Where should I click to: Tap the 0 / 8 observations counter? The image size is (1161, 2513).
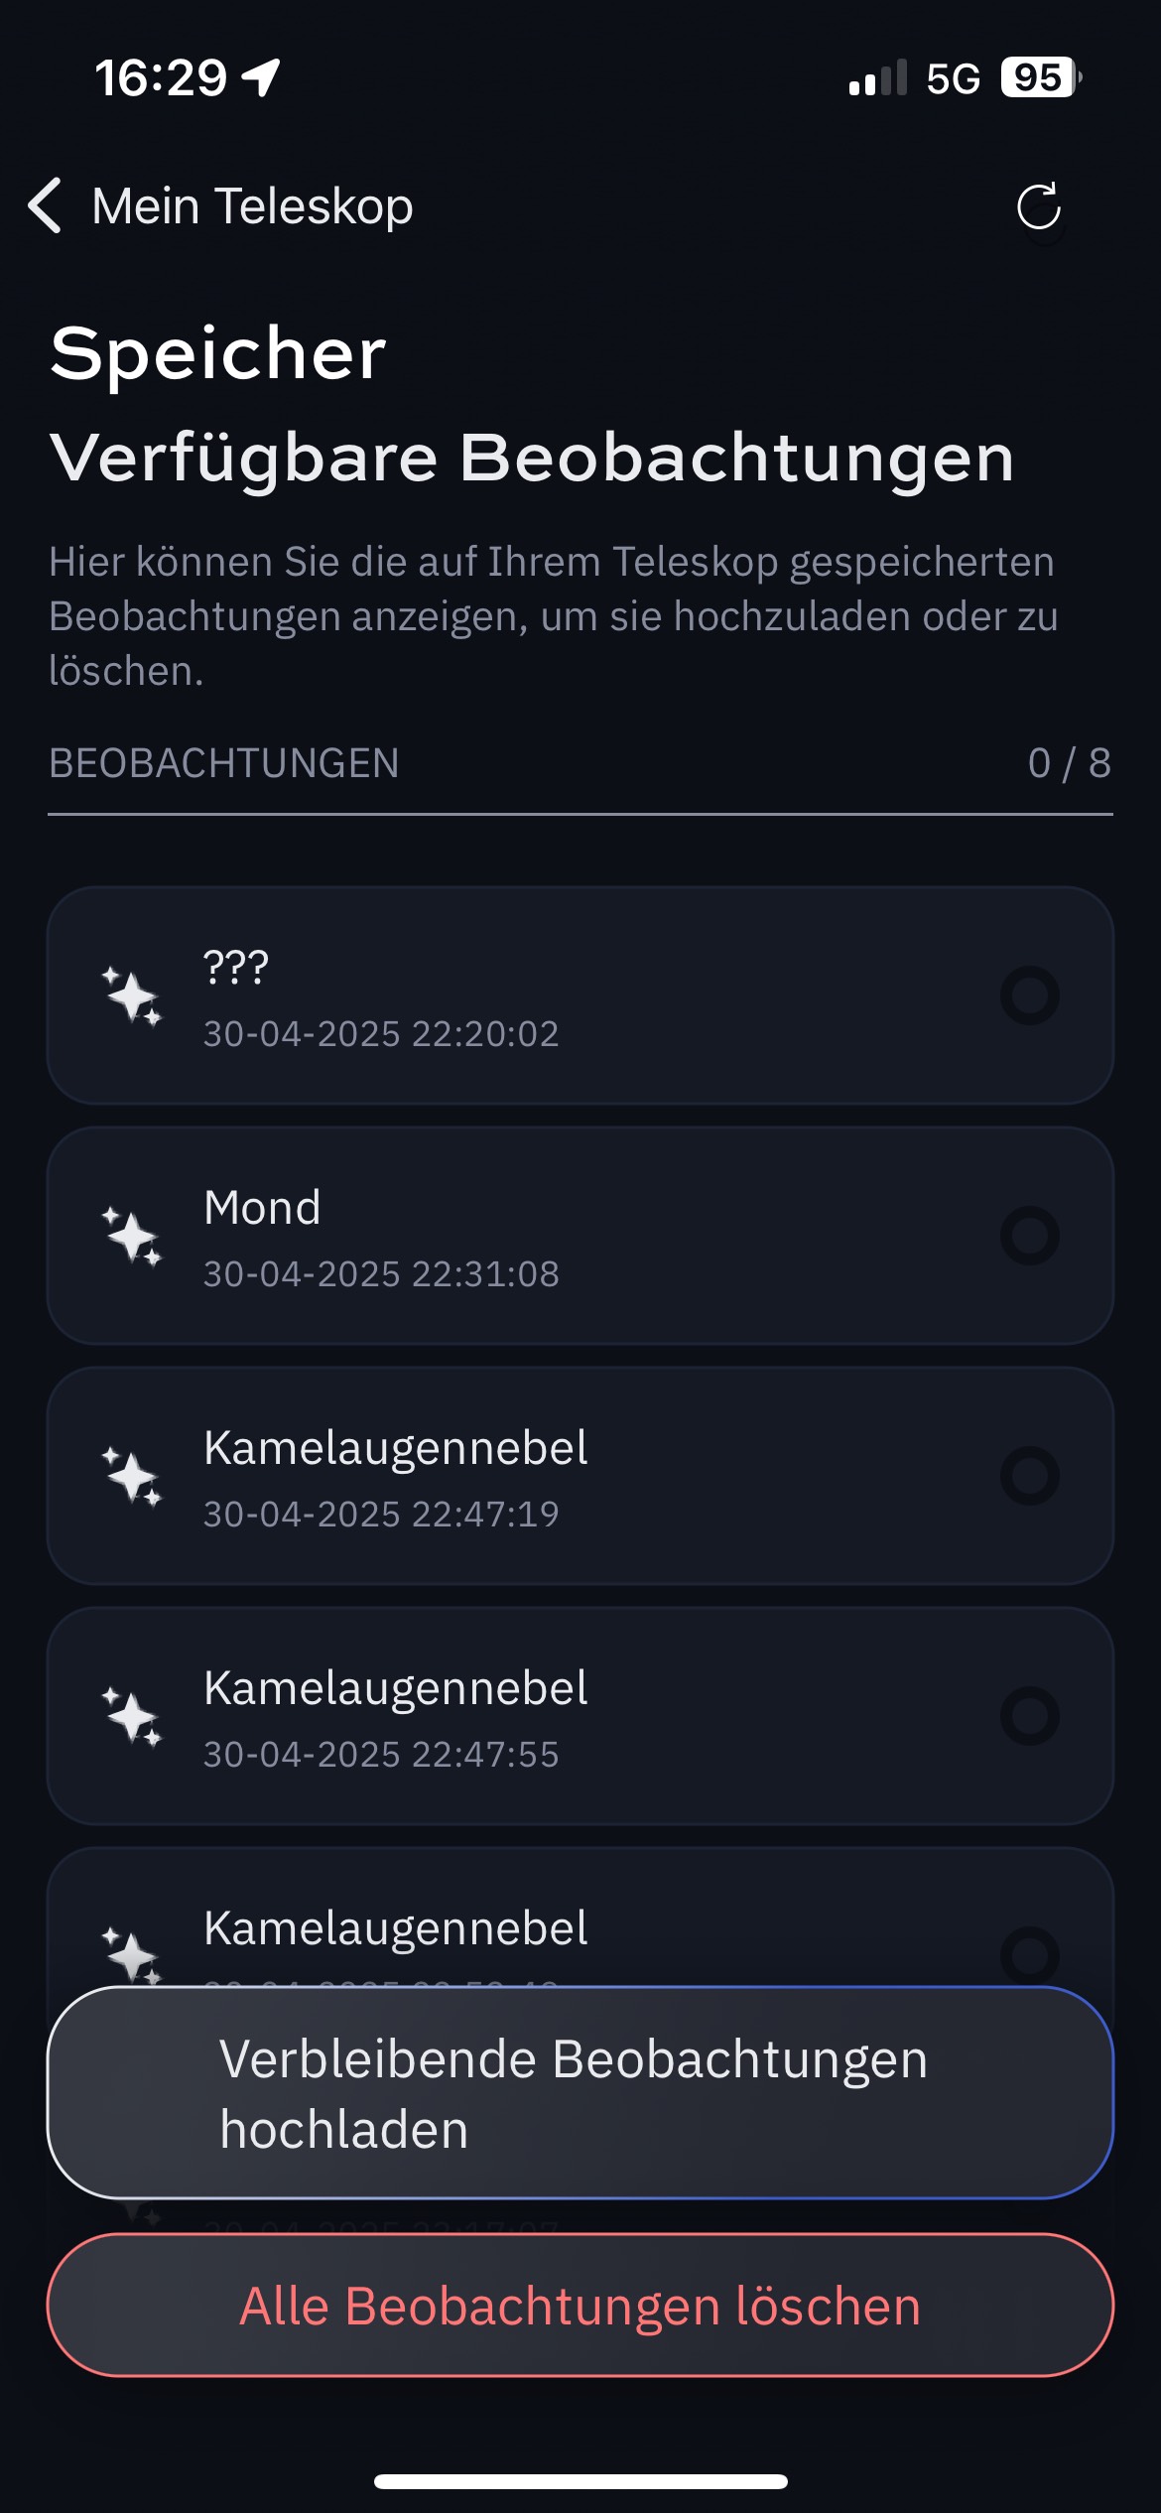[1069, 763]
